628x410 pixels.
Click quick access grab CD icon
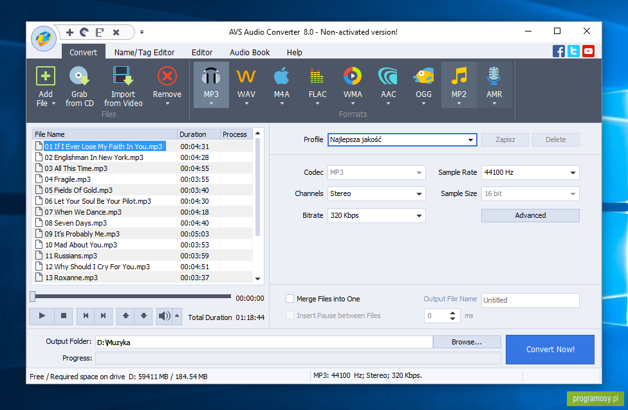[84, 32]
